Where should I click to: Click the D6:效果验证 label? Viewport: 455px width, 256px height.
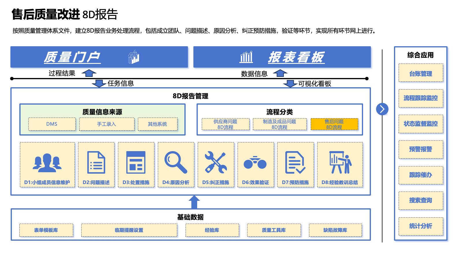click(256, 182)
